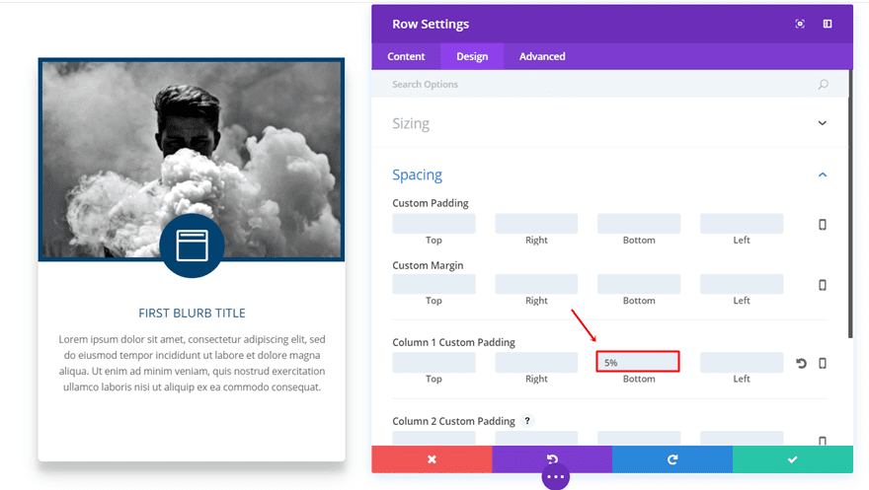Image resolution: width=869 pixels, height=490 pixels.
Task: Open responsive phone icon for Custom Margin
Action: (823, 285)
